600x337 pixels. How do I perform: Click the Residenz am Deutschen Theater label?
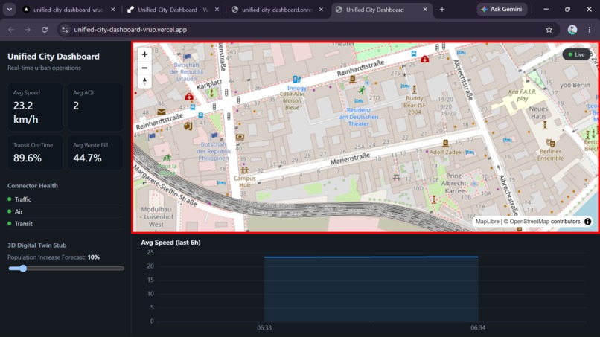[x=359, y=117]
